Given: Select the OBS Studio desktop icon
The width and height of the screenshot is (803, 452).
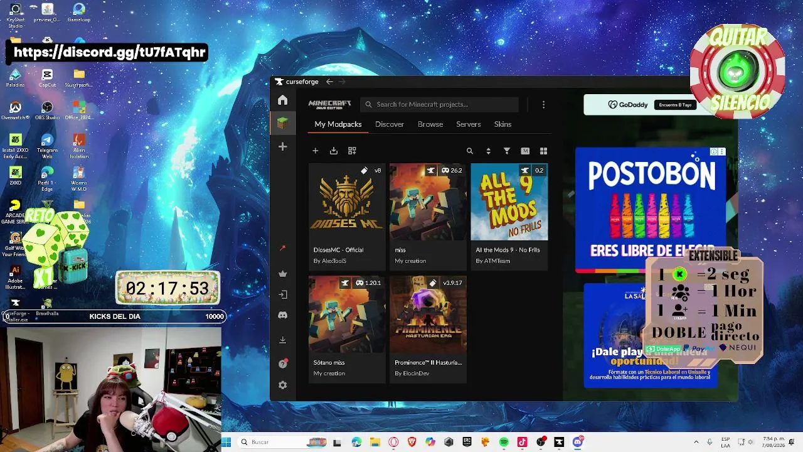Looking at the screenshot, I should [47, 111].
